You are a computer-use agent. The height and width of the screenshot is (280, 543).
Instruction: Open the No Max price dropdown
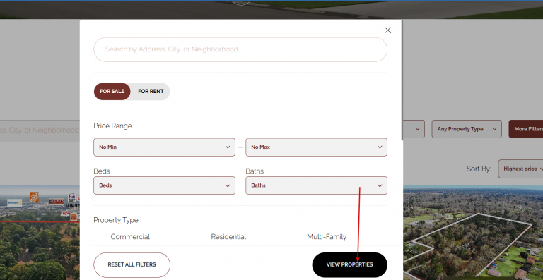click(316, 147)
